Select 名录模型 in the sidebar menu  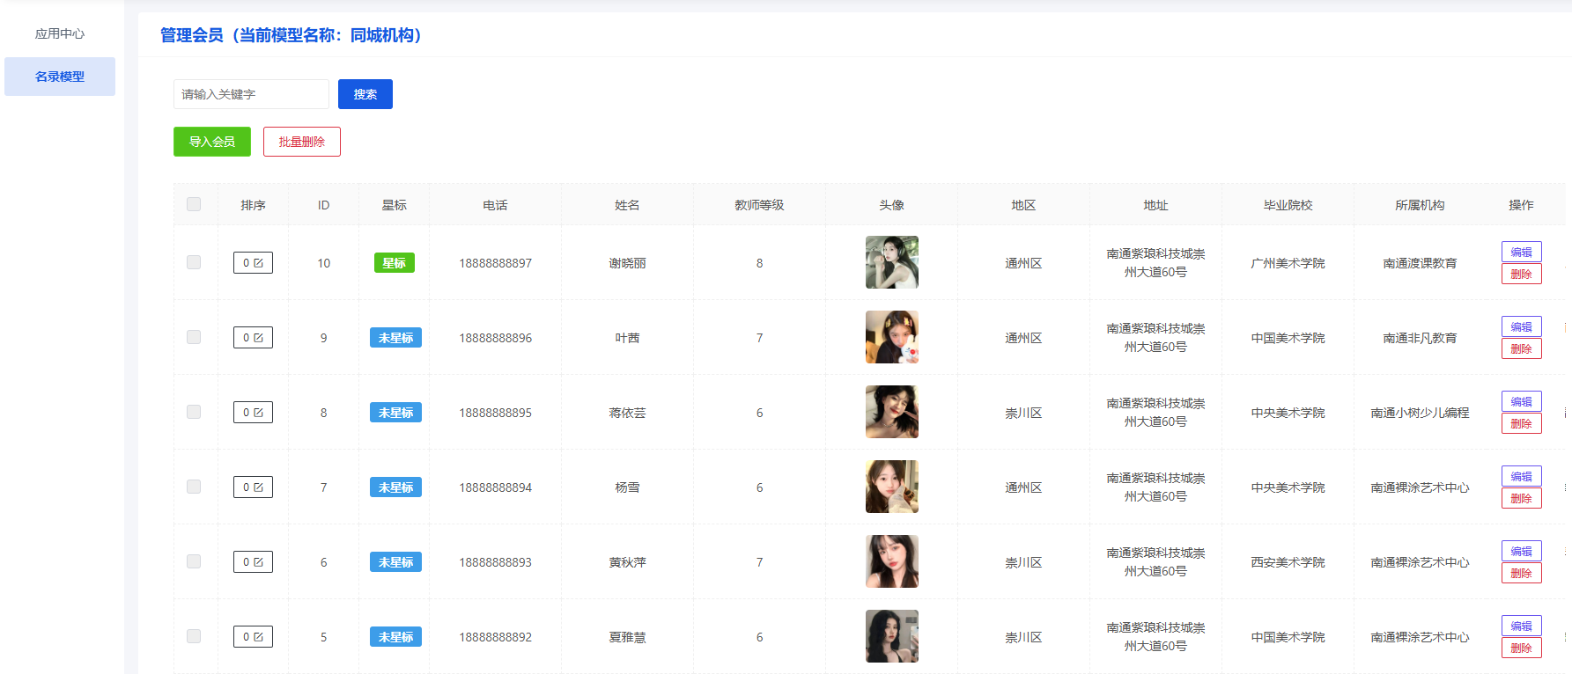pyautogui.click(x=60, y=77)
